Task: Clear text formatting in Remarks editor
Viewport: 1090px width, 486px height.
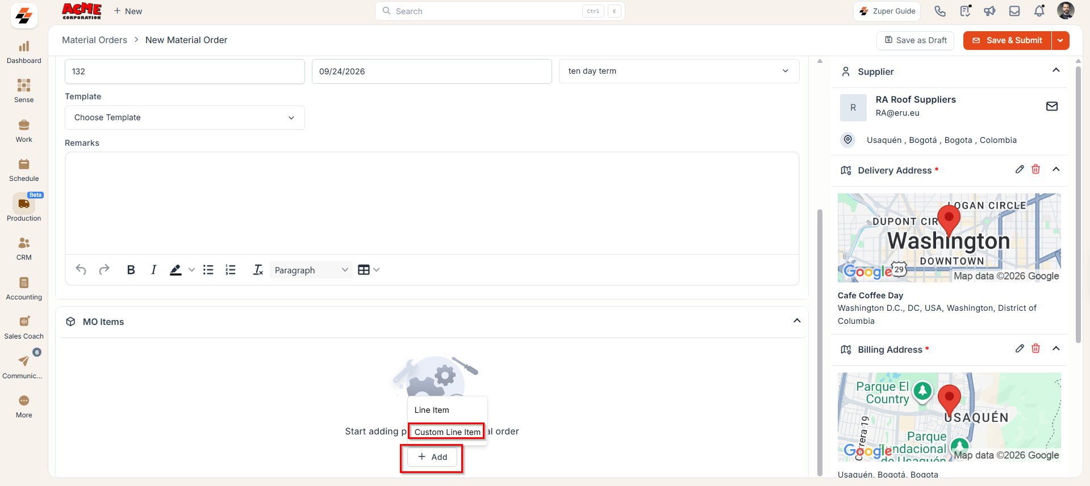Action: (258, 270)
